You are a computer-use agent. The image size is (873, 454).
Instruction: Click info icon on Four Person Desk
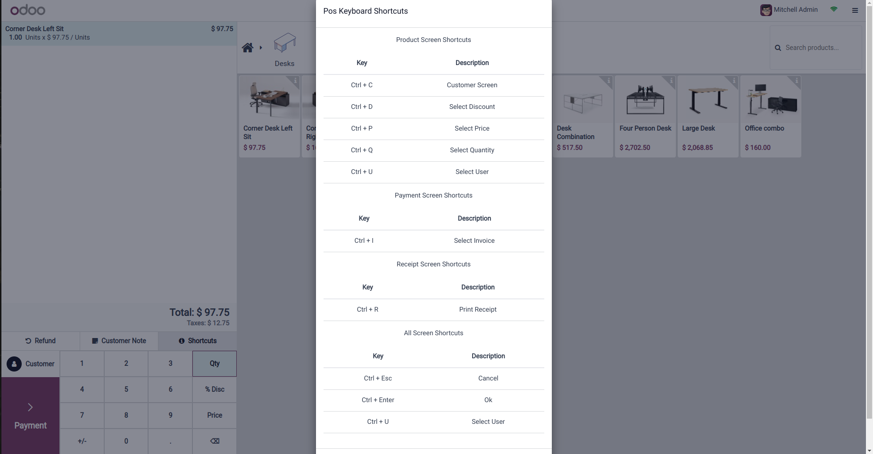(671, 81)
